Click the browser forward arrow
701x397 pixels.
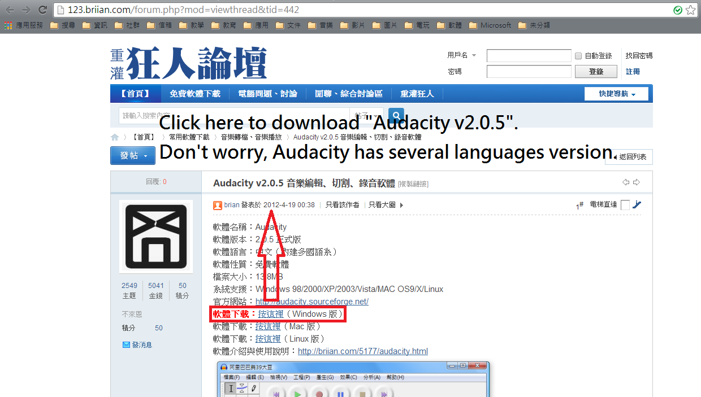(x=26, y=10)
